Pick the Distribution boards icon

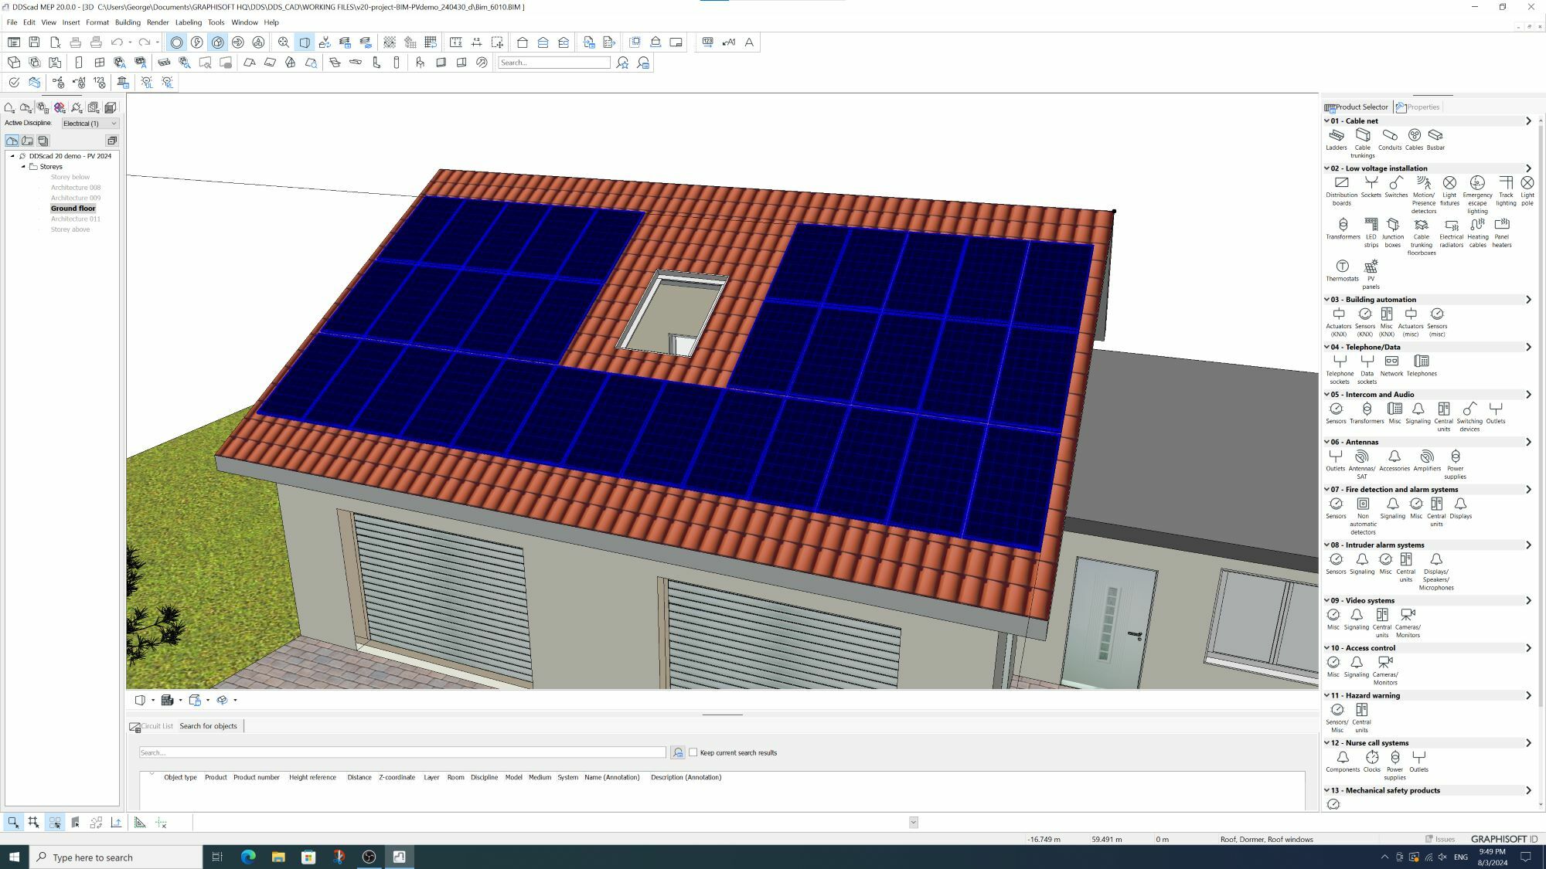point(1340,183)
